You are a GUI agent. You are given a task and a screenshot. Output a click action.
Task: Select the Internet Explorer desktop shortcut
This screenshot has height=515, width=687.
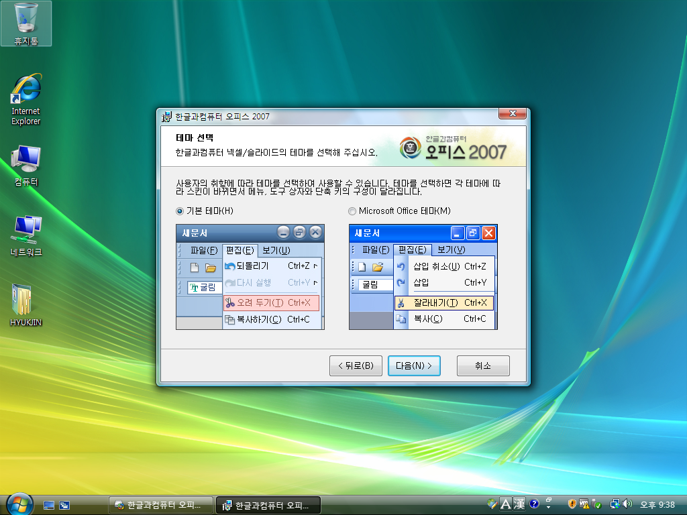[26, 100]
